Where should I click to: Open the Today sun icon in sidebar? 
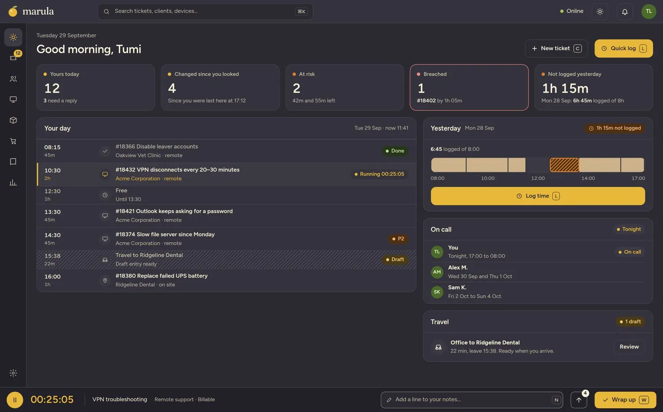click(x=13, y=38)
